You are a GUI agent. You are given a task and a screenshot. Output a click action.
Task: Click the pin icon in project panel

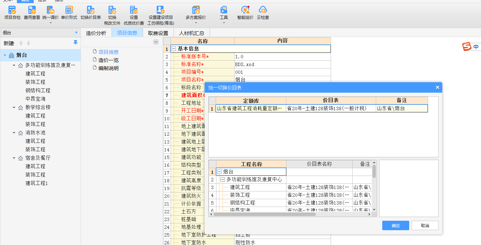click(76, 42)
